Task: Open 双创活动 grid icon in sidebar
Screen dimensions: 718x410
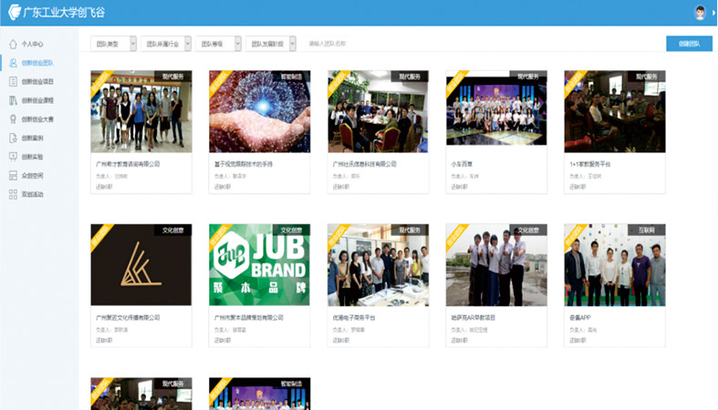Action: [13, 194]
